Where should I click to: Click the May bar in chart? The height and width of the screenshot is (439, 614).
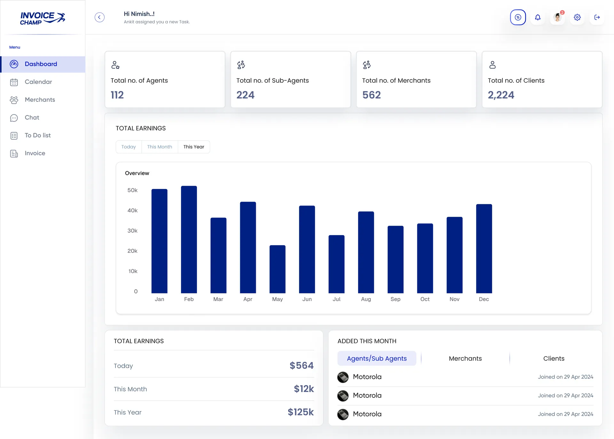[277, 269]
